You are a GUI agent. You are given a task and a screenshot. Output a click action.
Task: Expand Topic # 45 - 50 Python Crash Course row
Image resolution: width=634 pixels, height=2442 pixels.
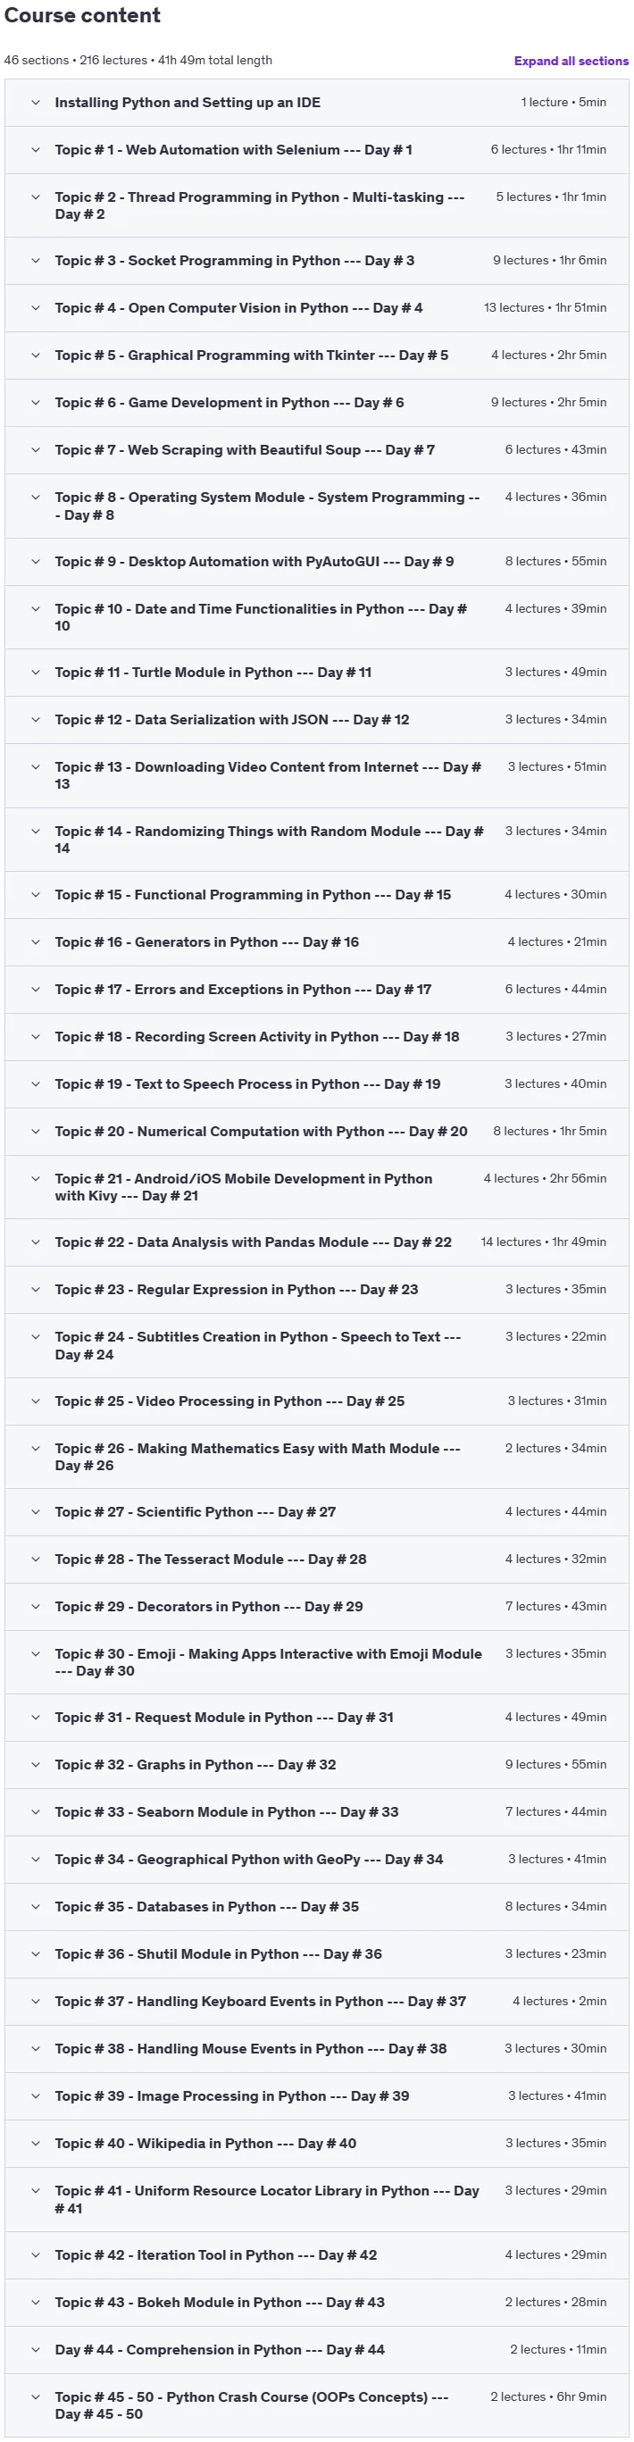316,2406
